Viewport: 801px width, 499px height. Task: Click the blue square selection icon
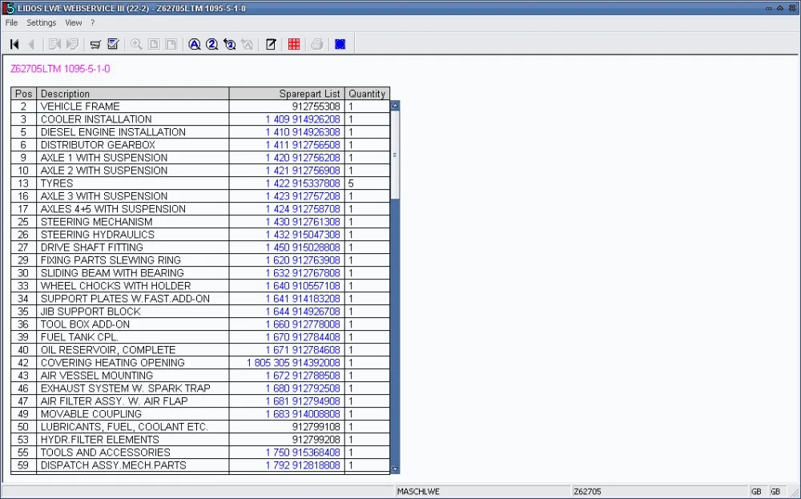coord(340,44)
